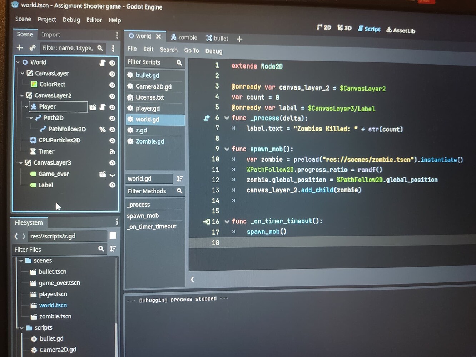476x357 pixels.
Task: Click the instantiate child scene link icon
Action: (x=33, y=48)
